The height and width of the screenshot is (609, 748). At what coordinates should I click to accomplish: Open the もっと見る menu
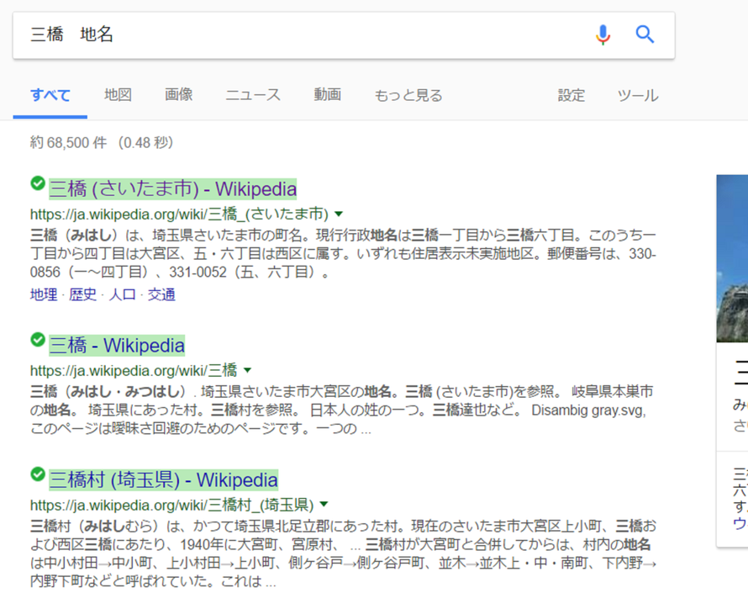tap(408, 95)
